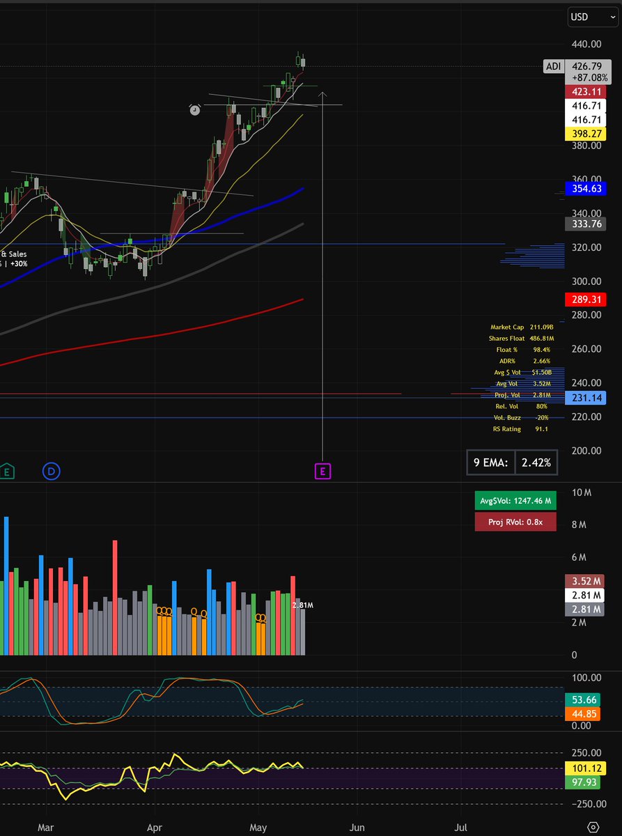Click 380.00 on the price axis
This screenshot has width=622, height=836.
tap(586, 146)
